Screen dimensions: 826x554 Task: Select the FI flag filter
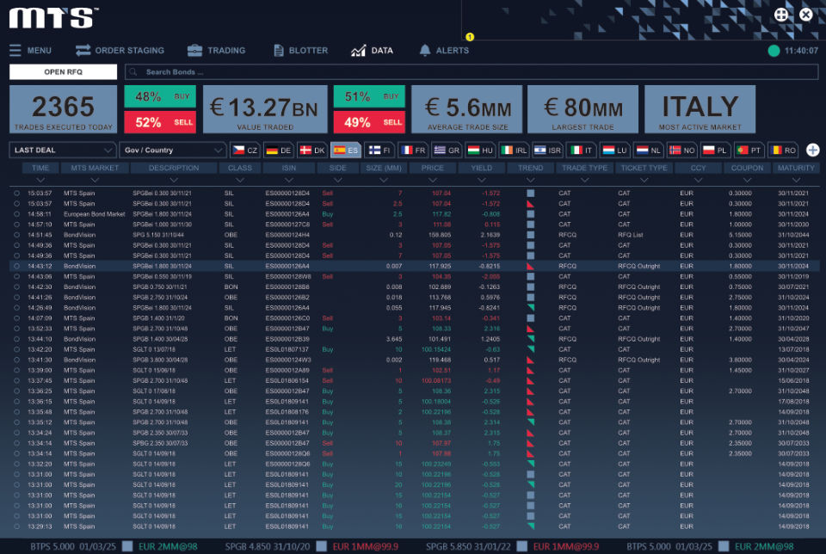click(379, 150)
